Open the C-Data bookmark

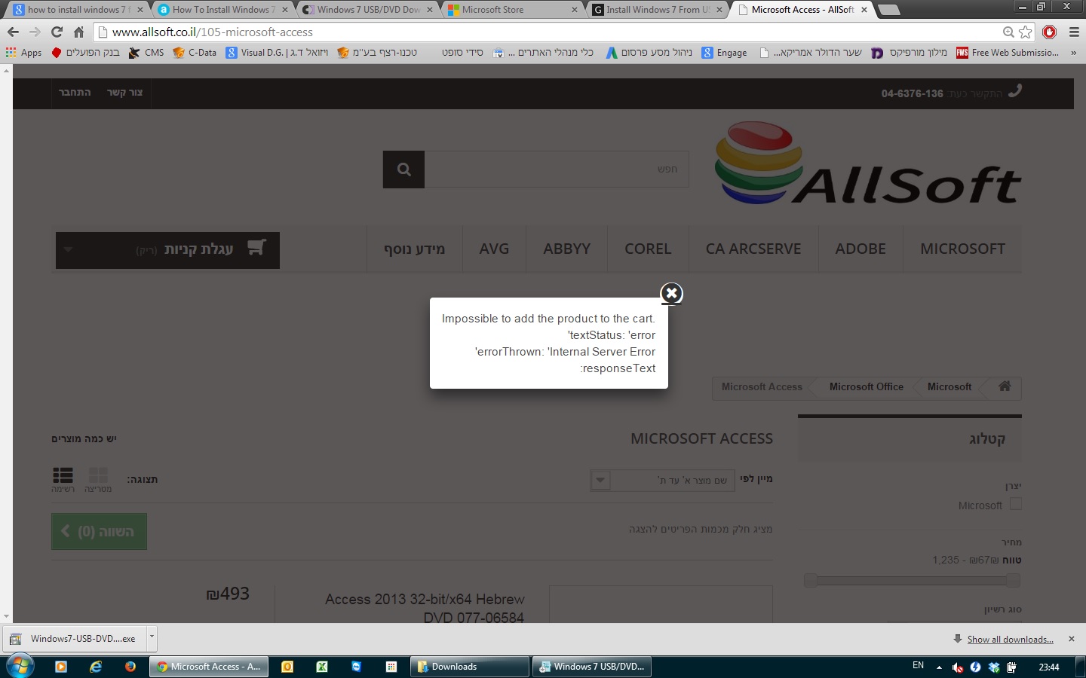click(x=195, y=53)
